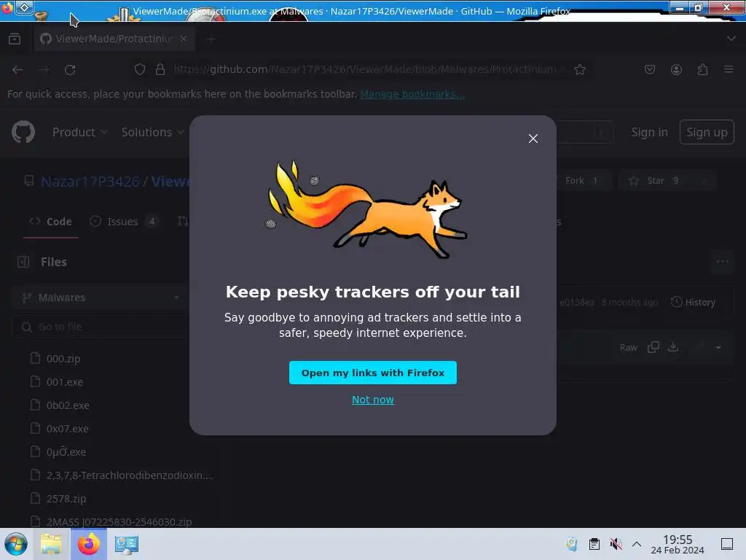The height and width of the screenshot is (560, 746).
Task: Click Open my links with Firefox button
Action: click(372, 373)
